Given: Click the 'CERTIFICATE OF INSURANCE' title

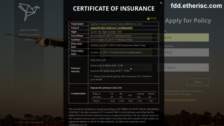Looking at the screenshot, I should [114, 9].
